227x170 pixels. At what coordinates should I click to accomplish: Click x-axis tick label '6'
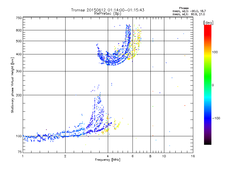click(133, 156)
